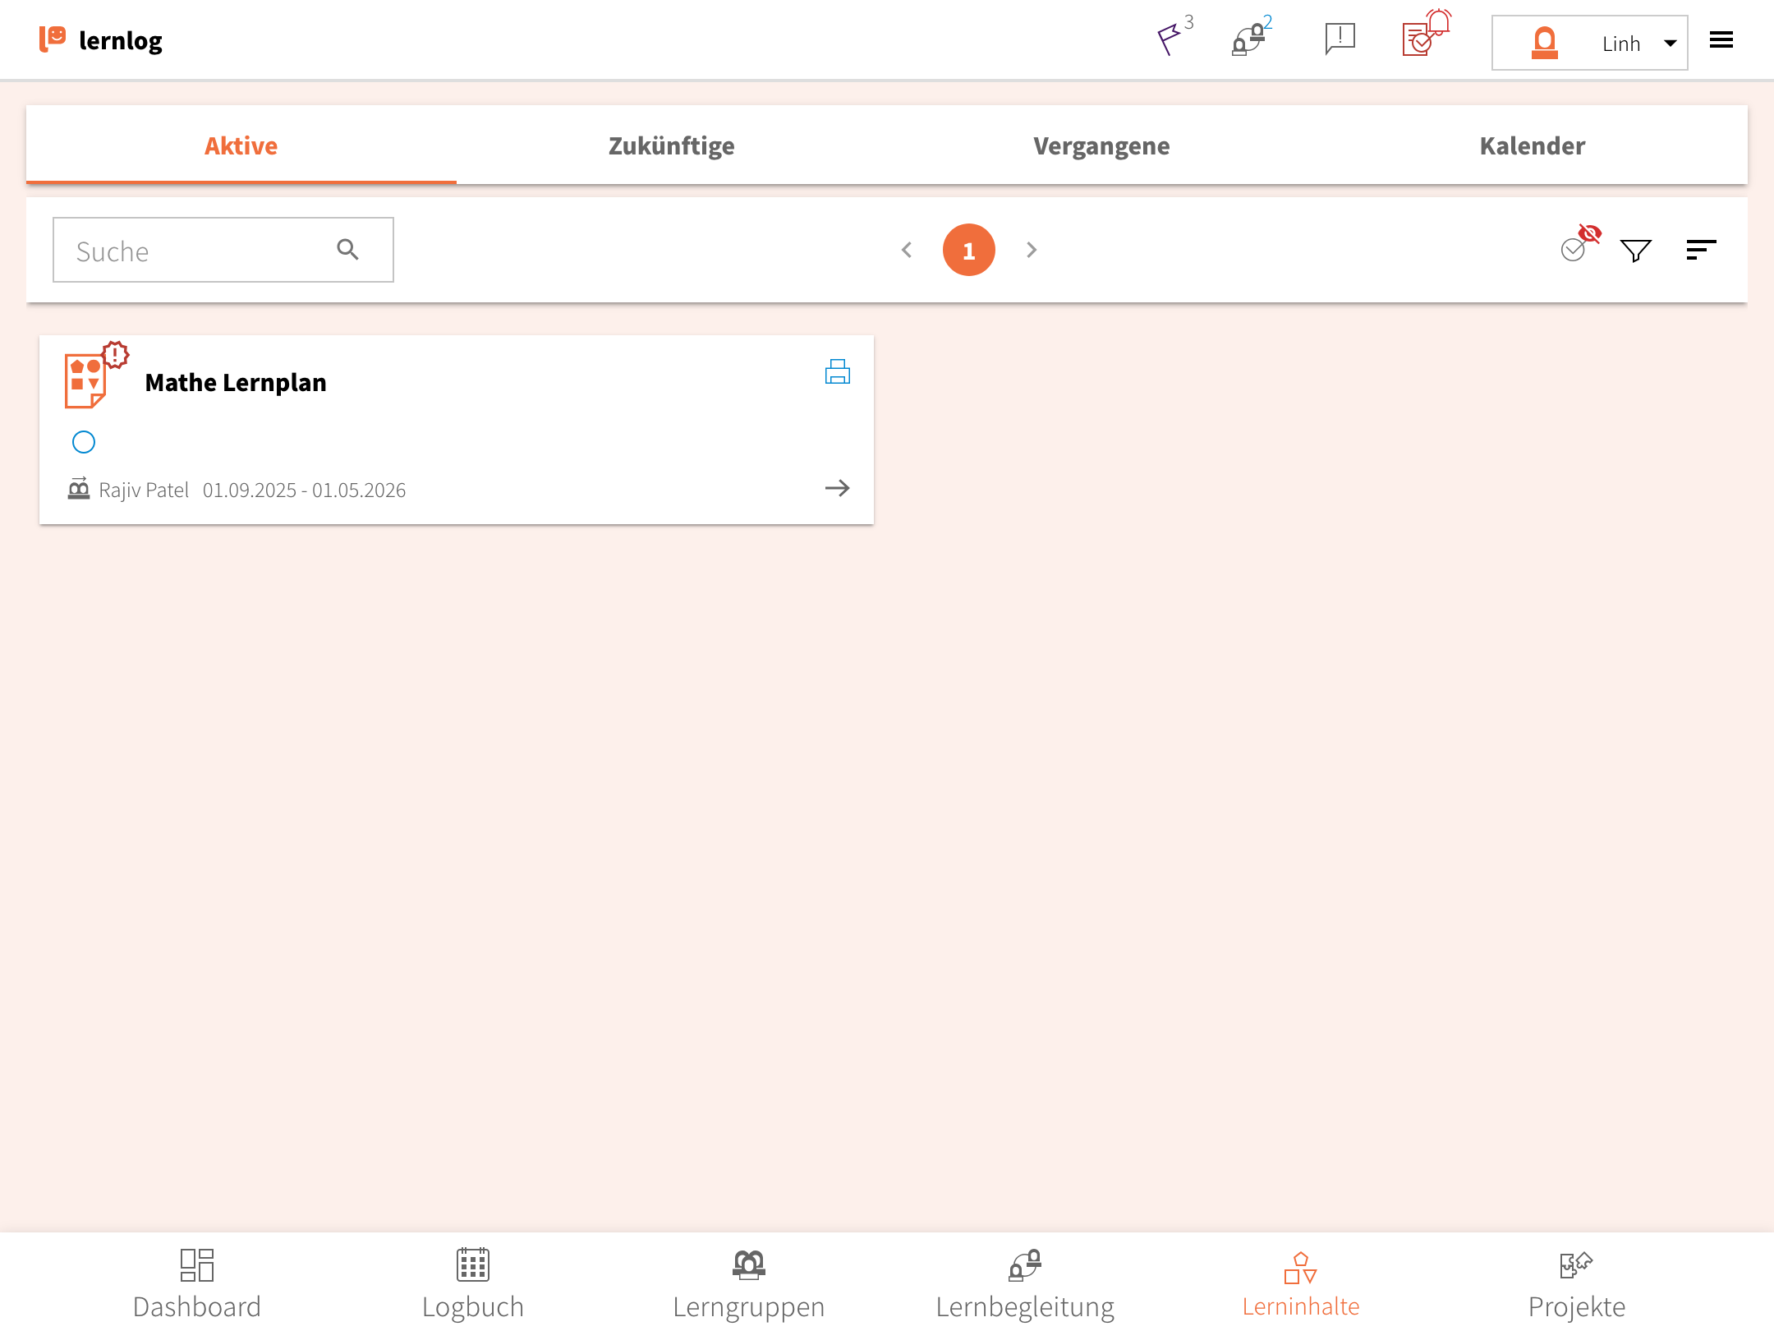Open the filter funnel icon

tap(1635, 250)
